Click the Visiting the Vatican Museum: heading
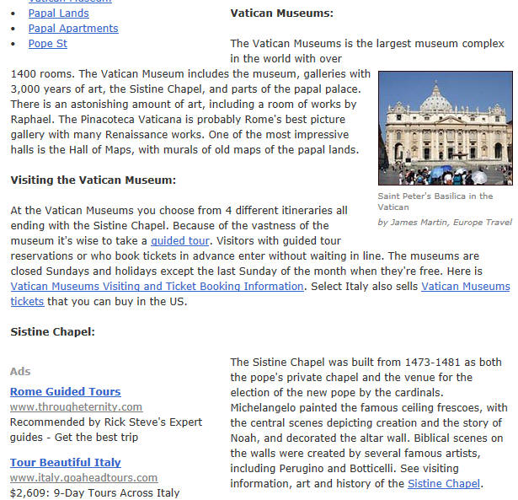Viewport: 518px width, 500px height. 93,180
